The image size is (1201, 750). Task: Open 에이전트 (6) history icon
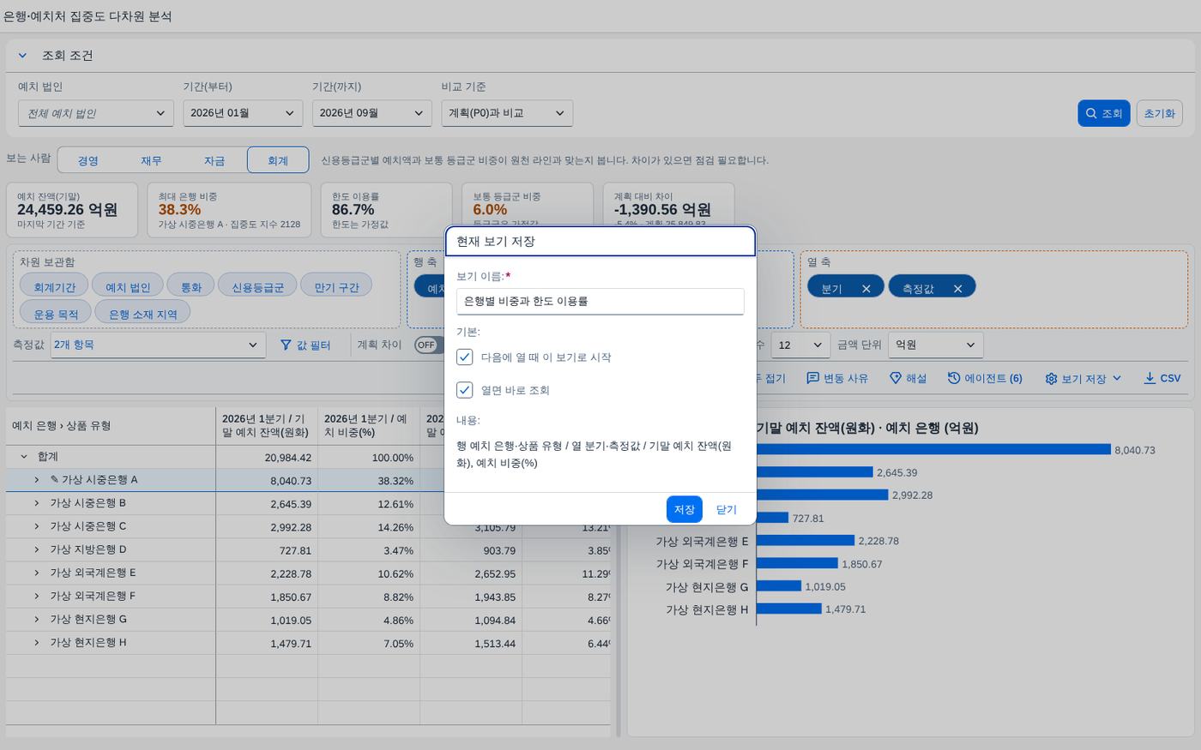954,378
